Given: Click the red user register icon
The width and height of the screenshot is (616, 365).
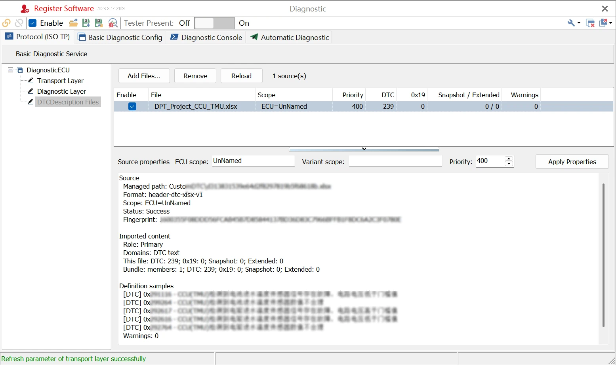Looking at the screenshot, I should pos(25,8).
